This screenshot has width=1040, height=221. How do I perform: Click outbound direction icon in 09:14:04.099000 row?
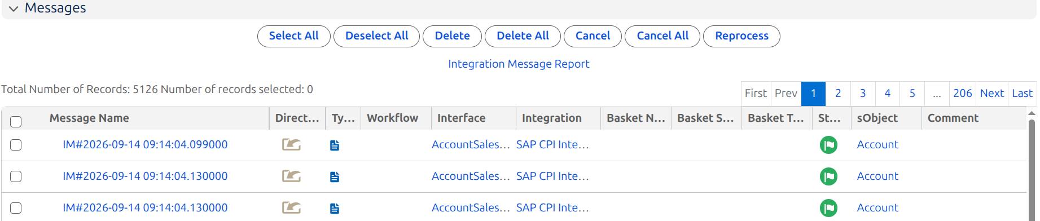tap(291, 145)
